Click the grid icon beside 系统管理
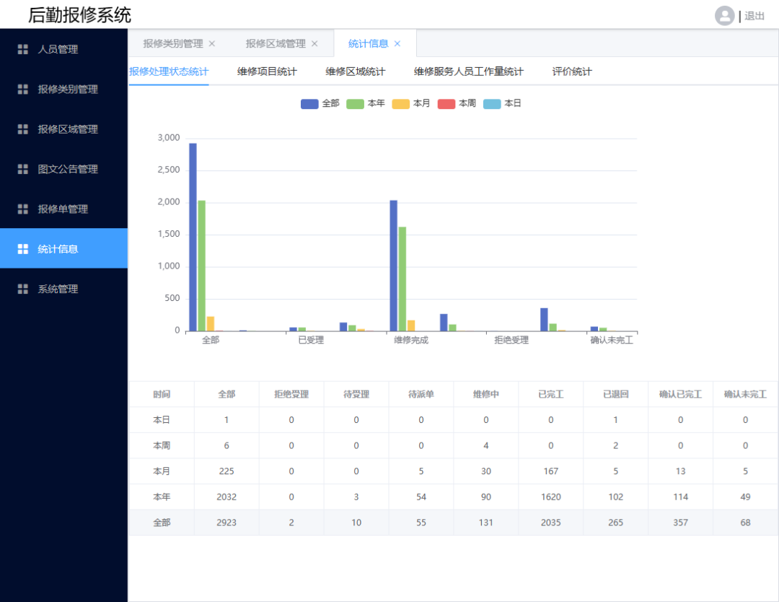Image resolution: width=779 pixels, height=602 pixels. pos(23,289)
